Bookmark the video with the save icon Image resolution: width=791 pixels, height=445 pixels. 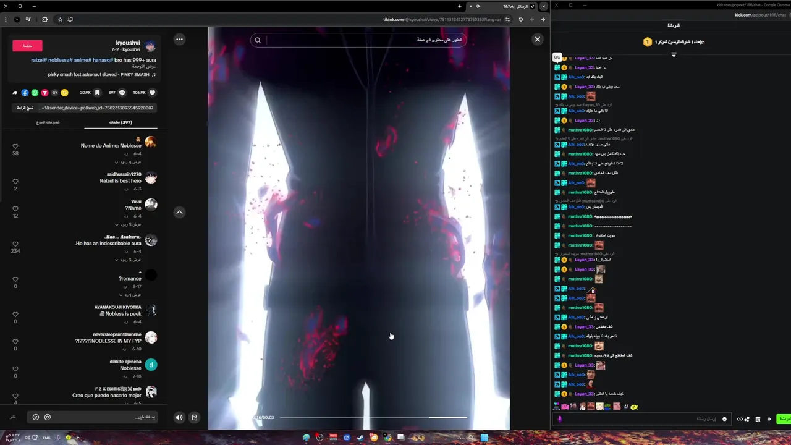click(97, 93)
